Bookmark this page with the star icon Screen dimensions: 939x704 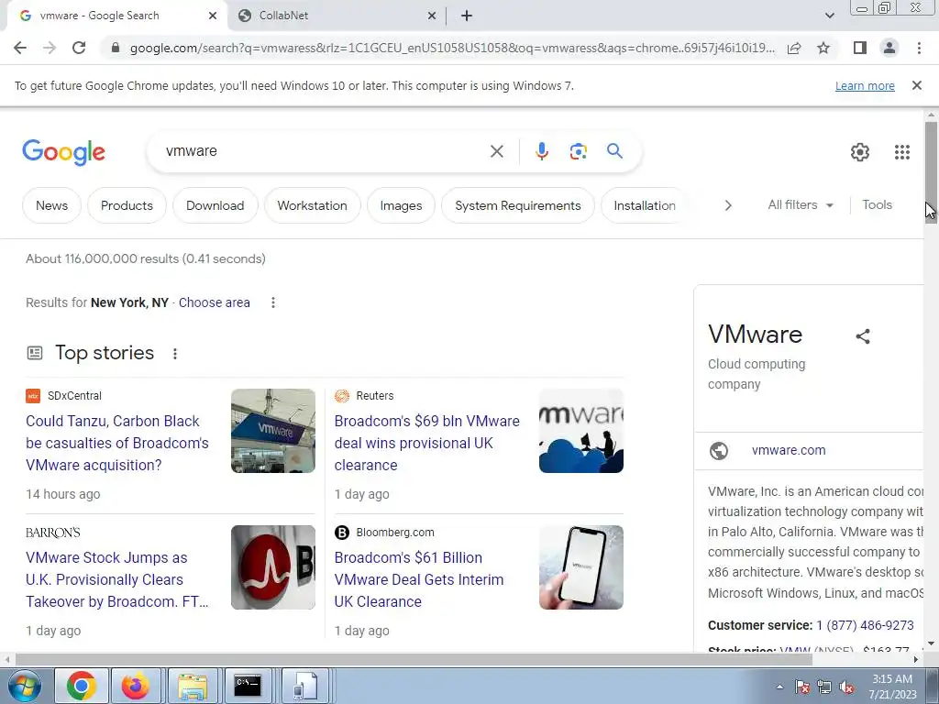click(823, 48)
